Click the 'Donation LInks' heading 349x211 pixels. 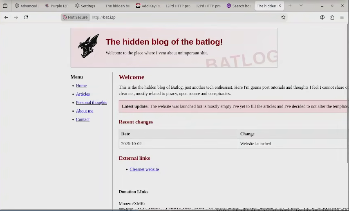point(133,192)
